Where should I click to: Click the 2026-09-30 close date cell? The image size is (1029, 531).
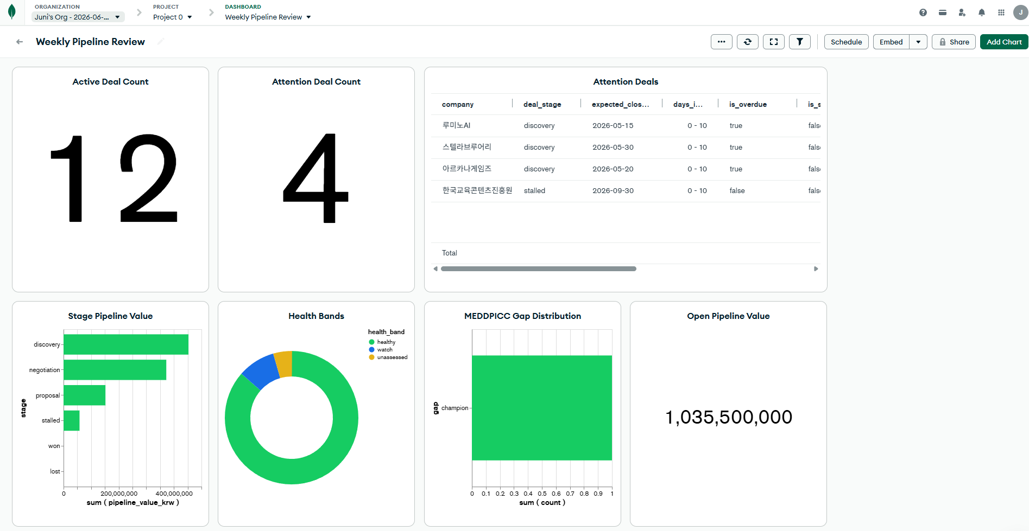coord(613,190)
